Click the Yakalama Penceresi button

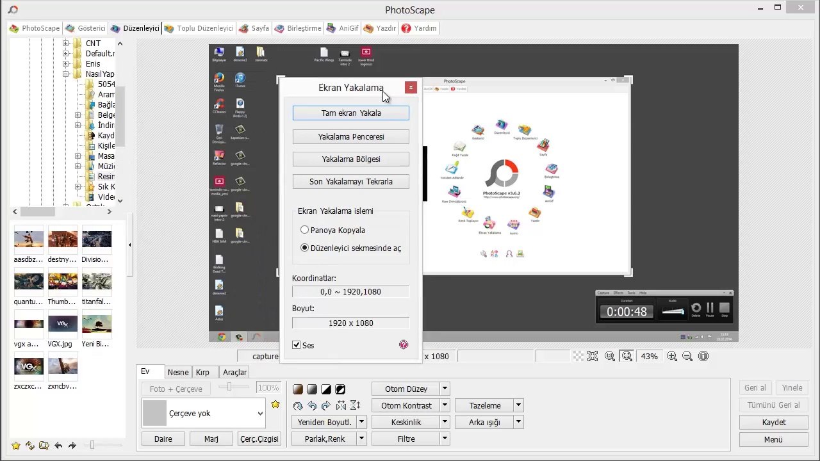[x=351, y=136]
